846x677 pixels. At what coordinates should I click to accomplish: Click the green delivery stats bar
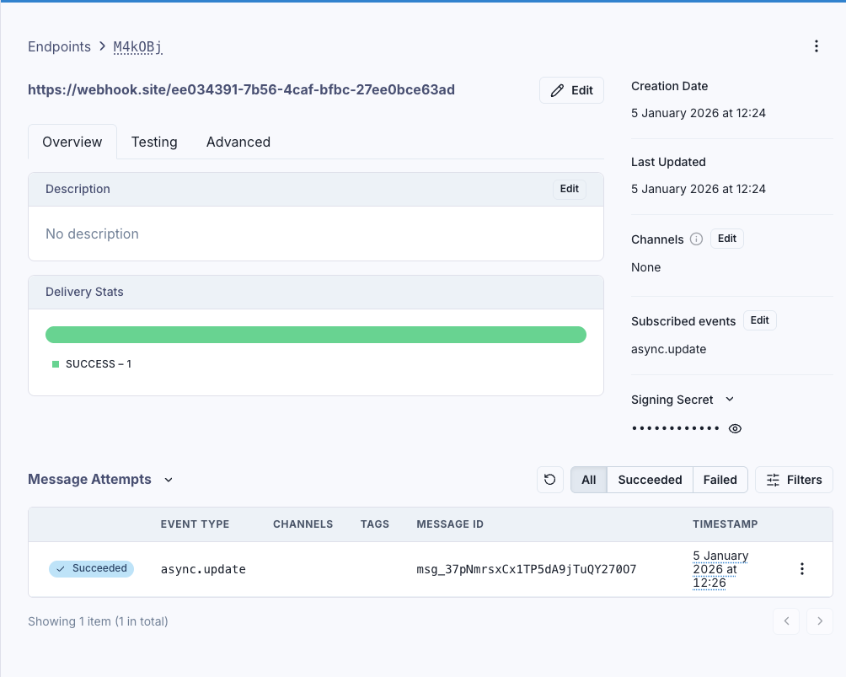316,334
